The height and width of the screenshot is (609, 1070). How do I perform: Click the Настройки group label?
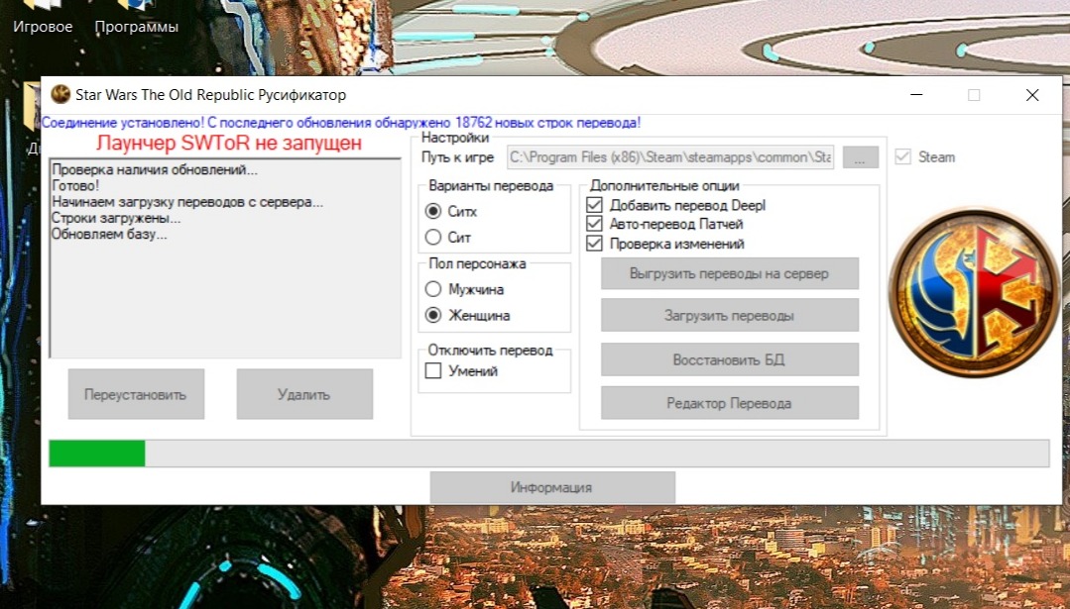pyautogui.click(x=455, y=138)
